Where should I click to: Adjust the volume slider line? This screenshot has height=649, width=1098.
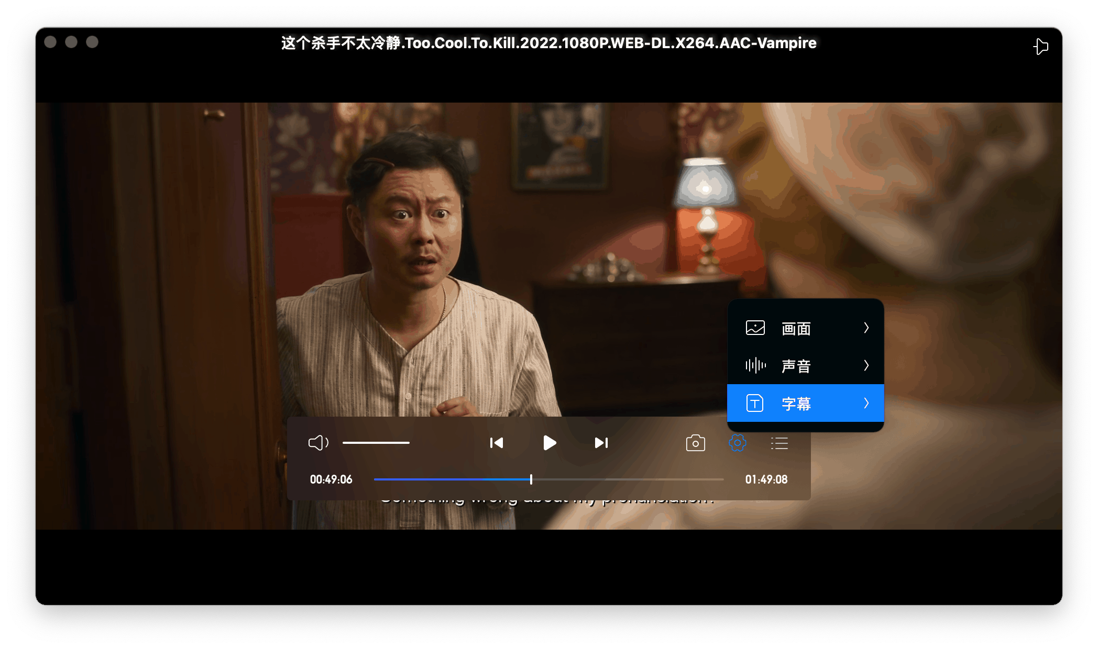click(376, 443)
